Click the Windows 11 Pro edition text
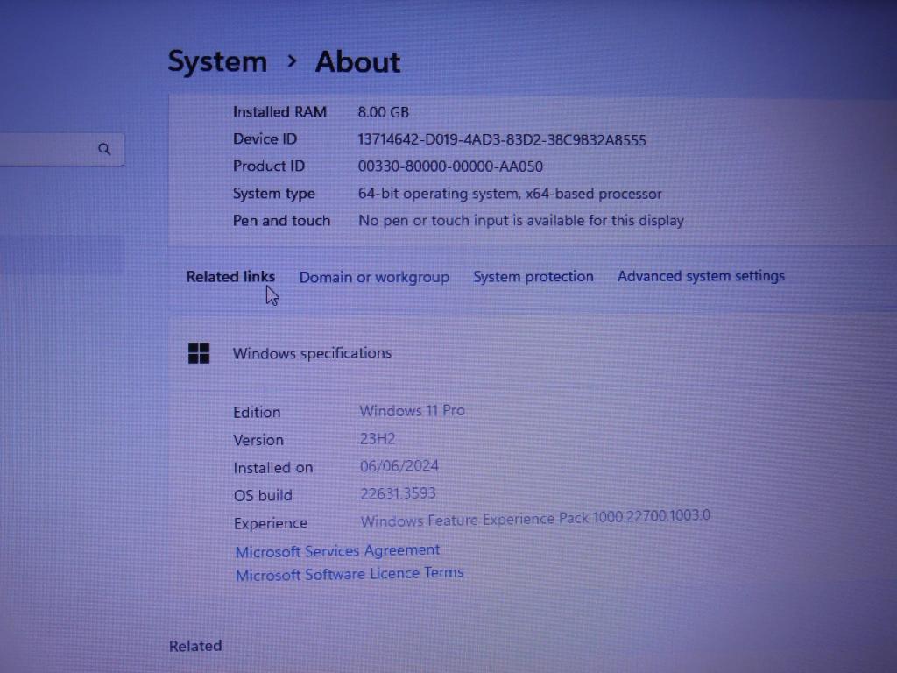 point(412,410)
